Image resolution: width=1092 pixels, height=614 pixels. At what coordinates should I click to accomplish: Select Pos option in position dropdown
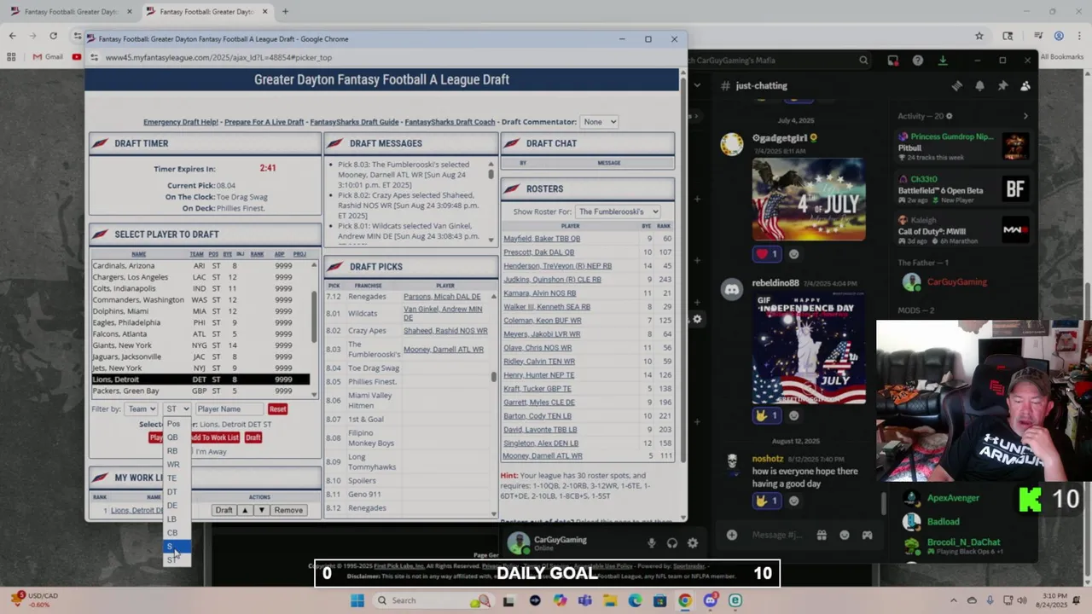tap(173, 424)
